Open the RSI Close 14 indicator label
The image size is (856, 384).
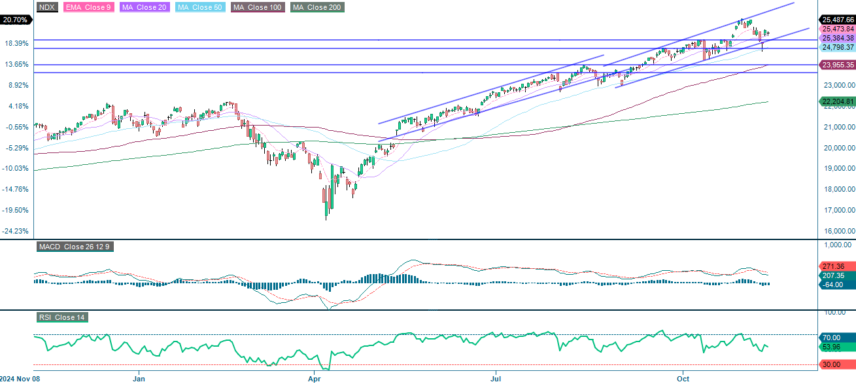pos(61,317)
